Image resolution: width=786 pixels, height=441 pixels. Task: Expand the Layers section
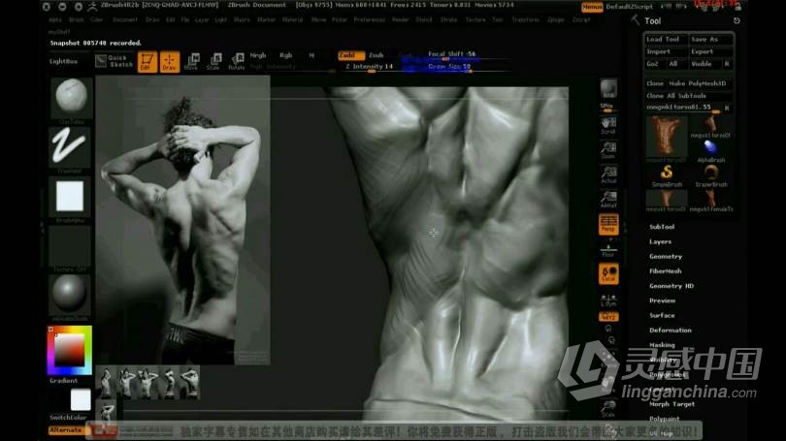click(660, 241)
